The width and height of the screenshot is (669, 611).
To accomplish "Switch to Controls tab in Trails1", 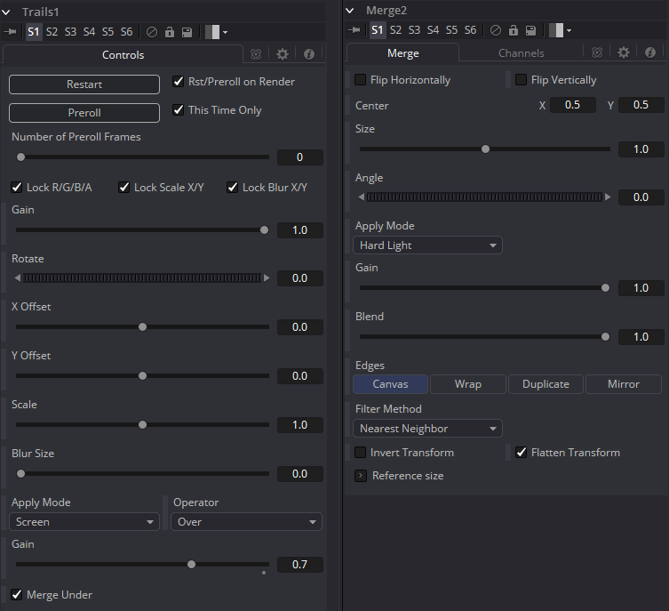I will pos(123,54).
